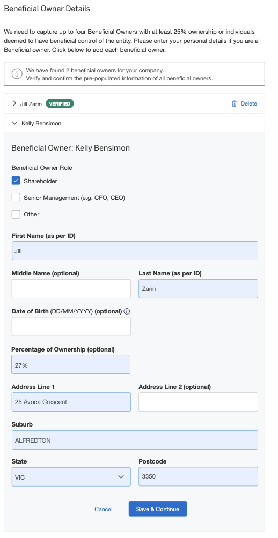Click the Cancel link
This screenshot has height=538, width=278.
coord(104,509)
